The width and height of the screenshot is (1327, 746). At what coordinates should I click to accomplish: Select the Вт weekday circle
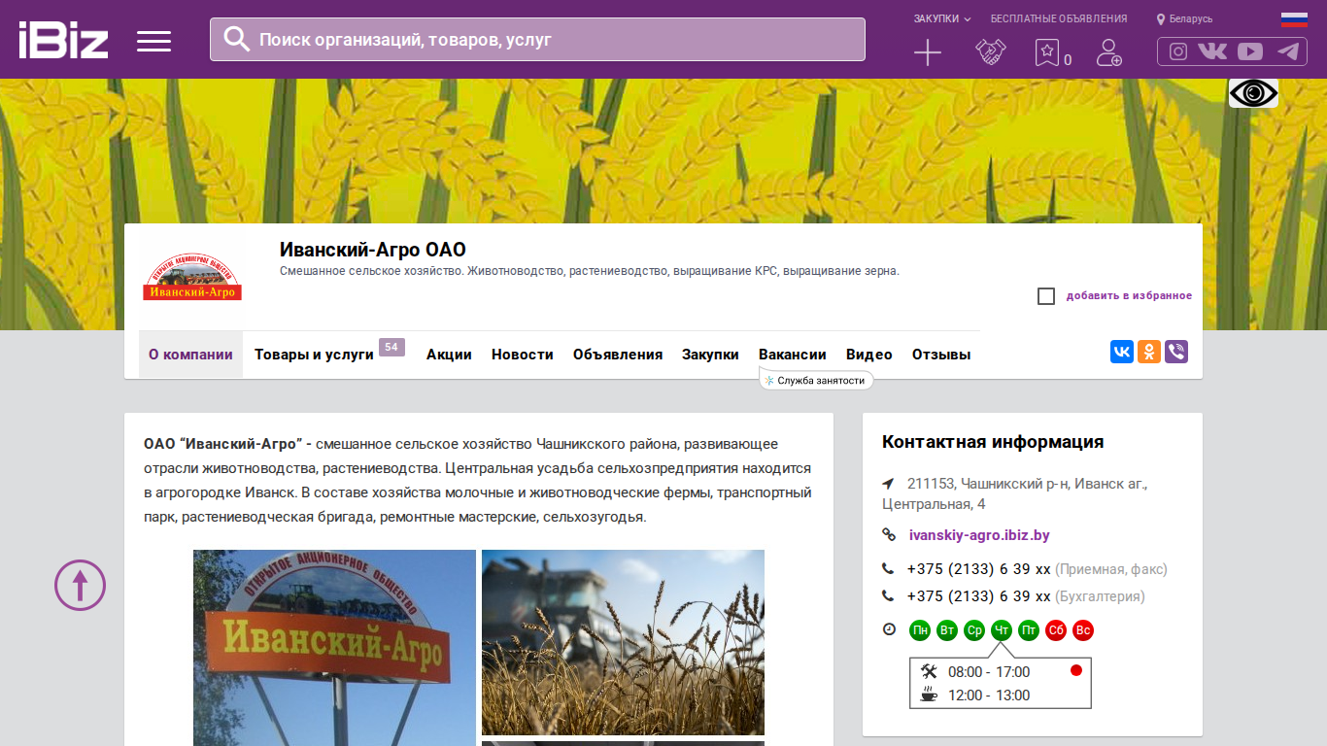coord(947,630)
